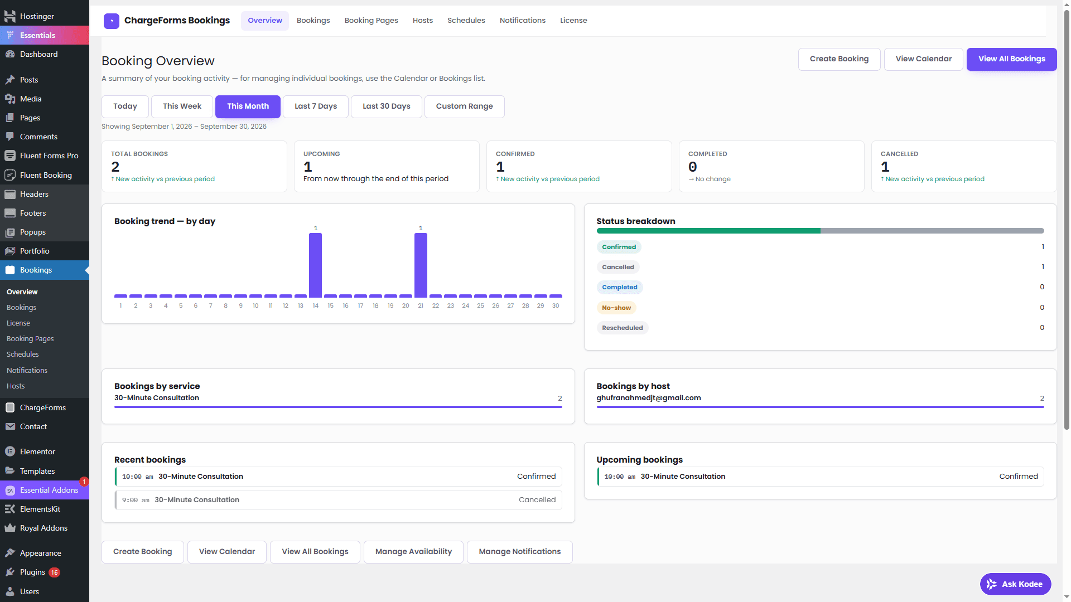
Task: Select the Last 7 Days filter
Action: (x=316, y=106)
